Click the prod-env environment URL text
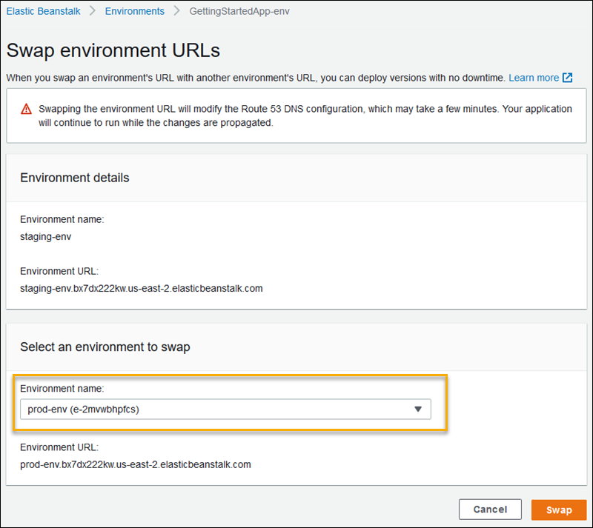 [x=135, y=464]
